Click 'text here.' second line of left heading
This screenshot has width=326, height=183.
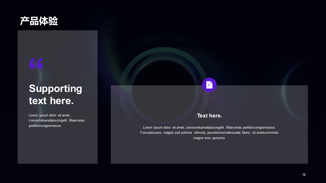51,101
